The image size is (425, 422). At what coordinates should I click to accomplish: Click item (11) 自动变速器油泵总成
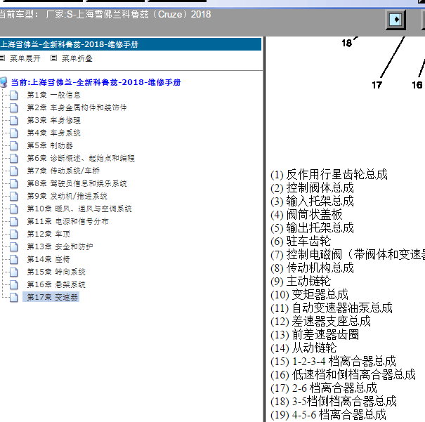coord(332,308)
